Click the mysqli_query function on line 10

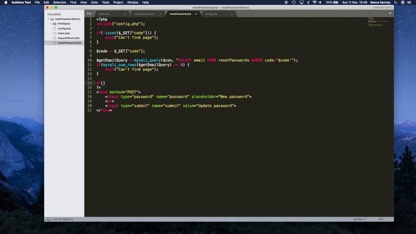point(148,60)
